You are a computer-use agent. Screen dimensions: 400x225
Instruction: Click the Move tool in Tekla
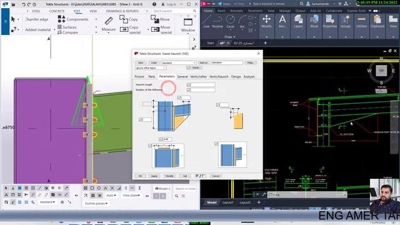coord(160,19)
